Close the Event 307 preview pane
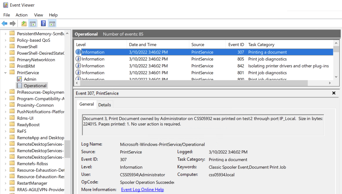The width and height of the screenshot is (342, 194). (x=334, y=93)
